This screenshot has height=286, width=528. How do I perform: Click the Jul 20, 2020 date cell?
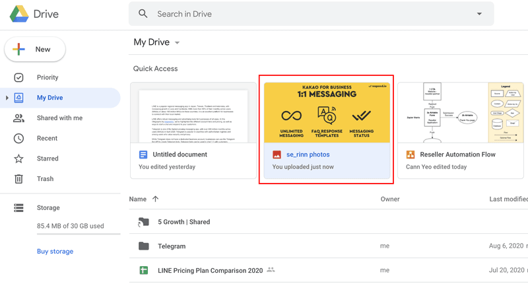pos(507,270)
